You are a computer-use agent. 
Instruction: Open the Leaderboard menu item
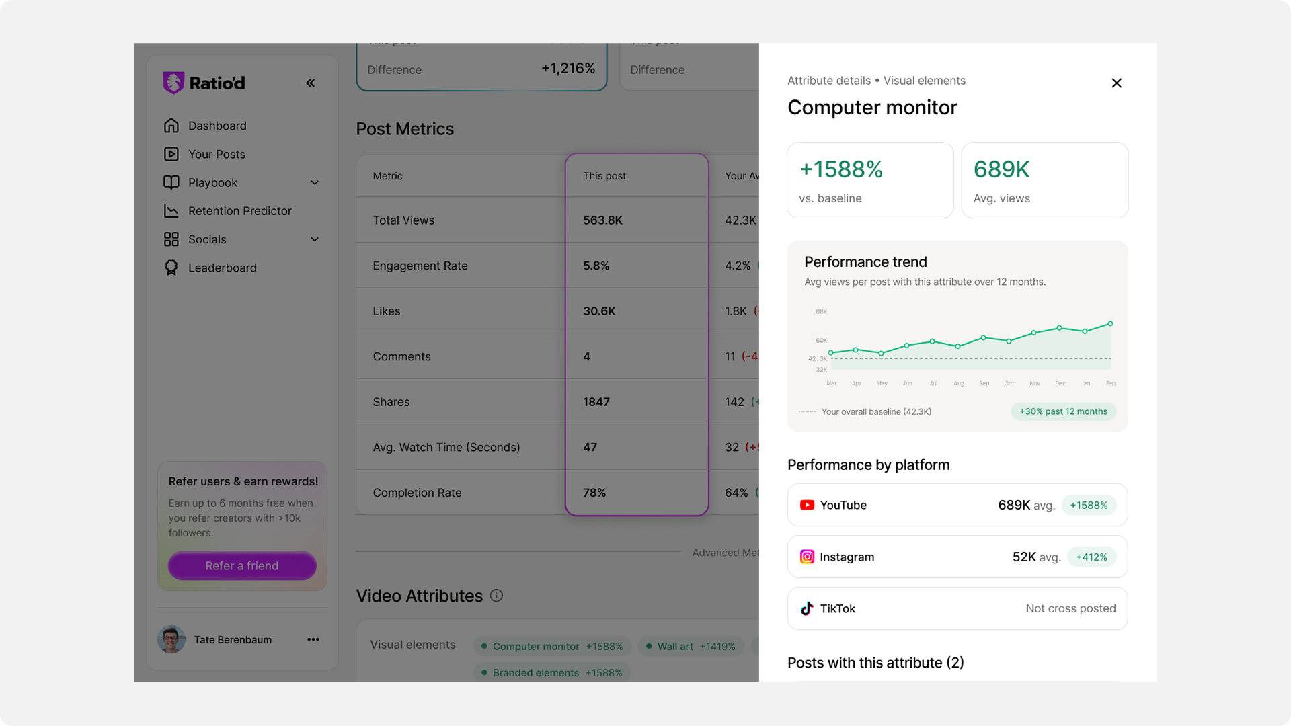[222, 268]
